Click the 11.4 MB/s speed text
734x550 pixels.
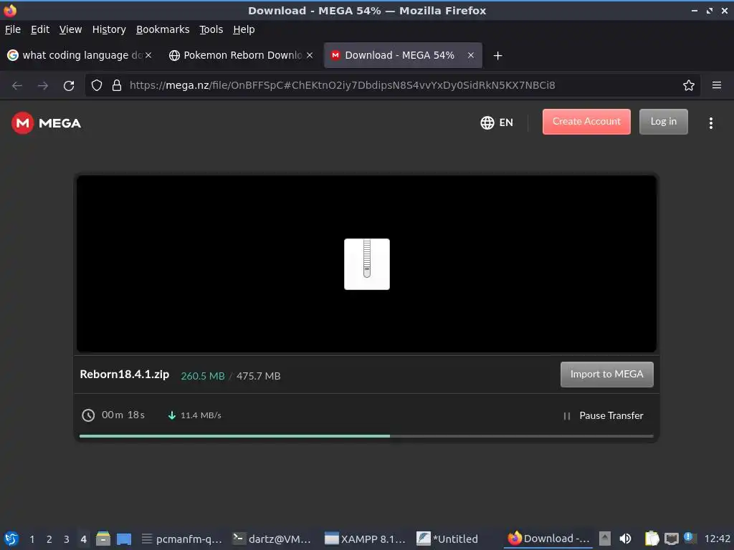[x=201, y=415]
